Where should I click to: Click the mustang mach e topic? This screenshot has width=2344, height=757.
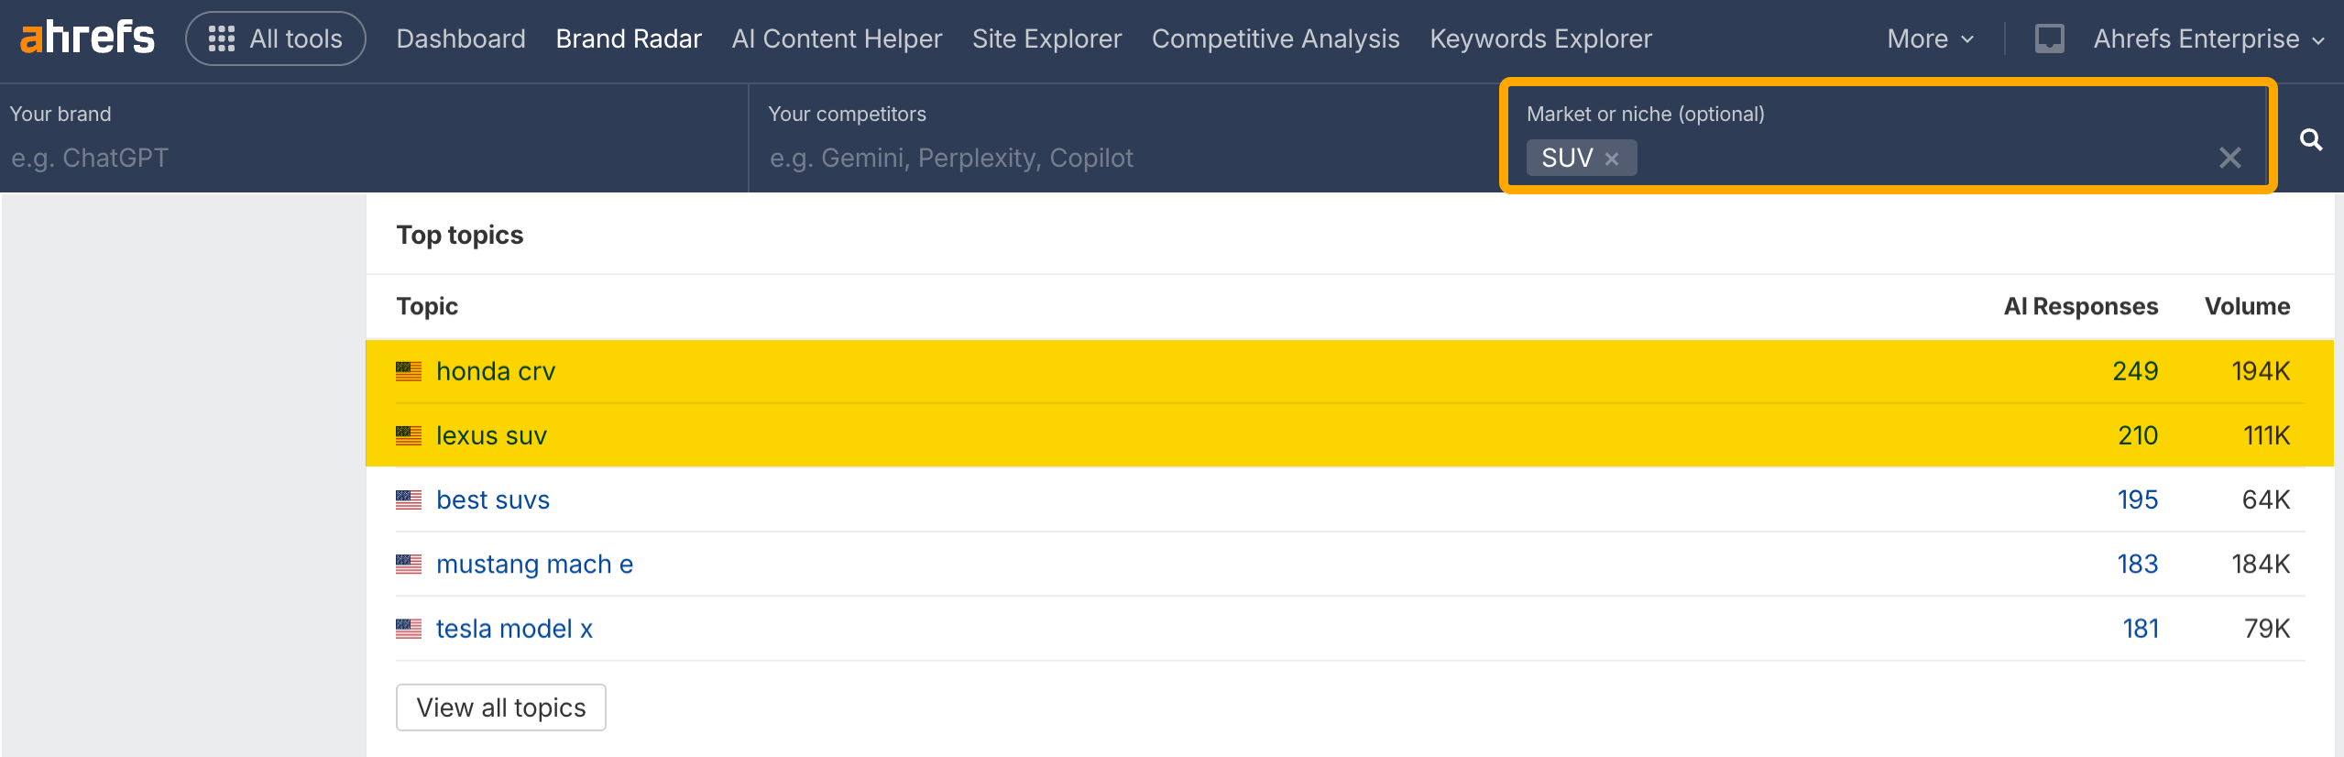pyautogui.click(x=534, y=564)
